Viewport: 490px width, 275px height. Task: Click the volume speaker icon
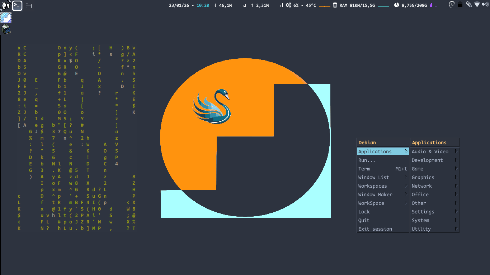tap(485, 5)
